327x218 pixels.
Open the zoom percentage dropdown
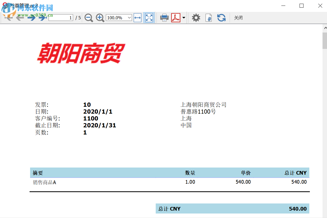point(129,18)
